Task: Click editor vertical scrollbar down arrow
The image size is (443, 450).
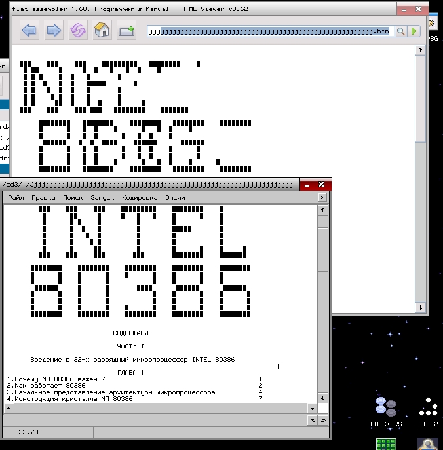Action: (322, 398)
